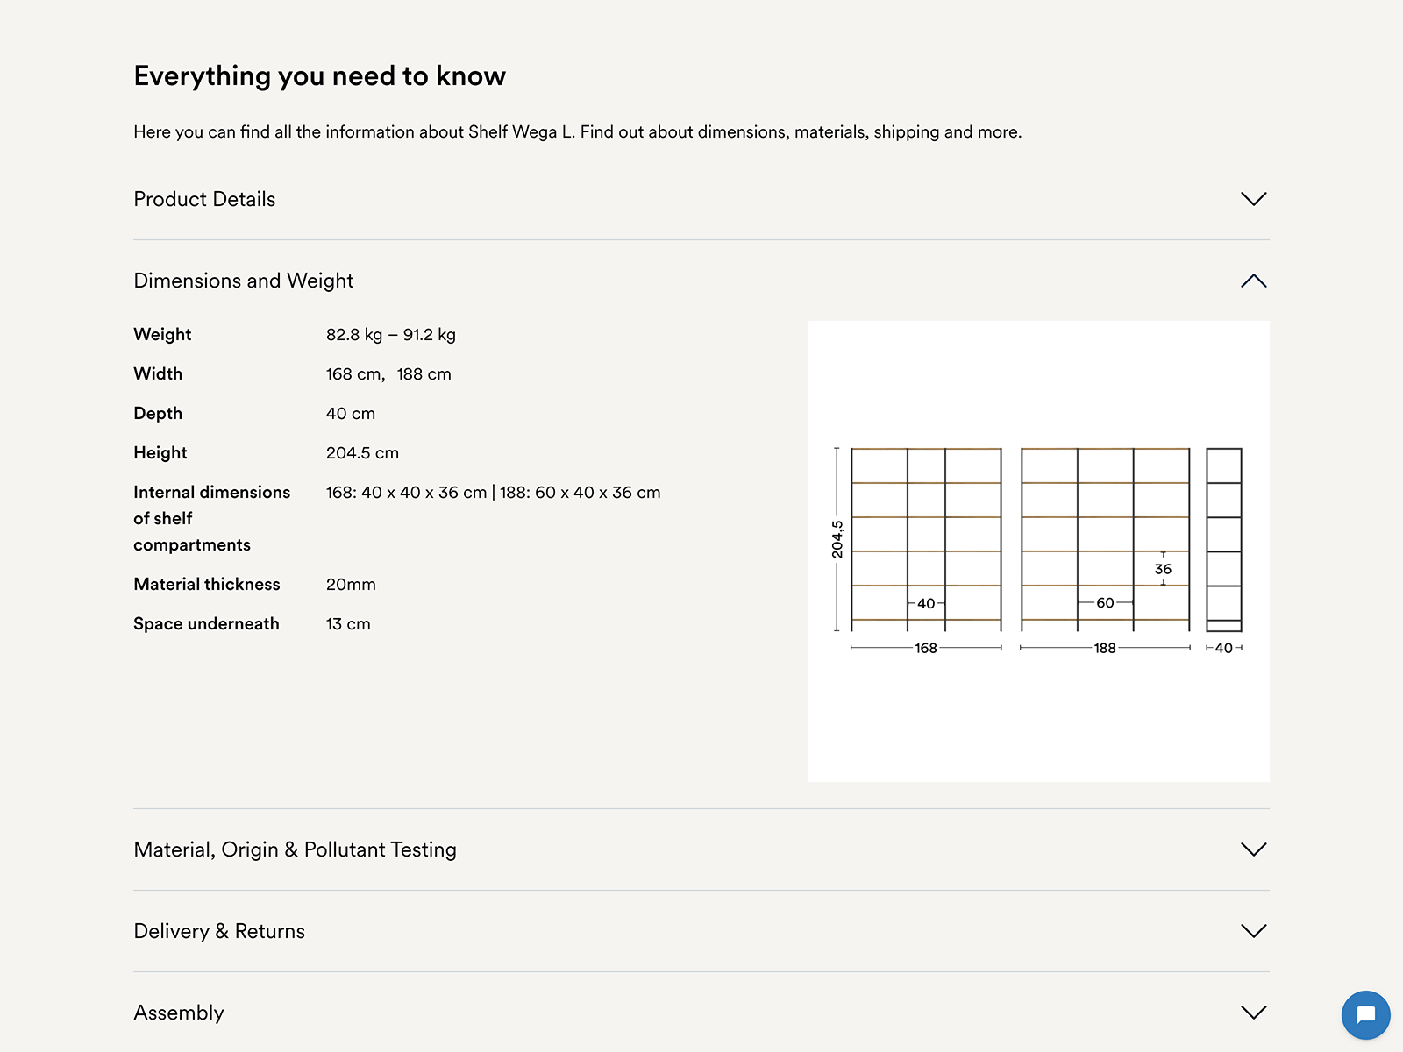The width and height of the screenshot is (1403, 1052).
Task: Expand the Assembly section chevron
Action: 1253,1013
